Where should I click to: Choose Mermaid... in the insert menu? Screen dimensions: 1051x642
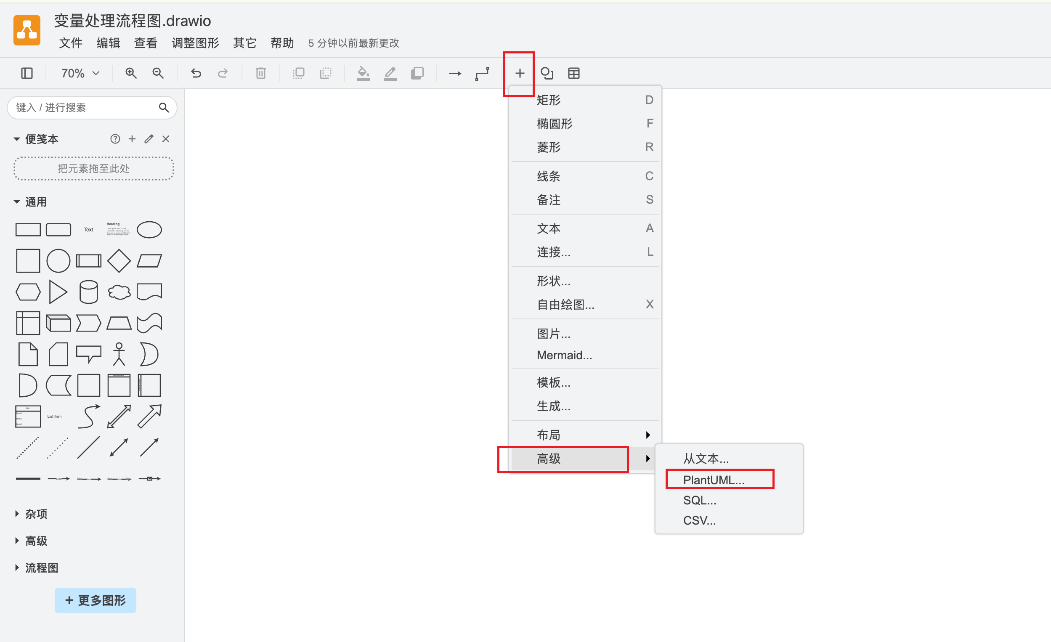[564, 355]
